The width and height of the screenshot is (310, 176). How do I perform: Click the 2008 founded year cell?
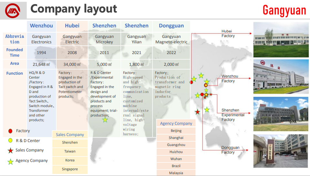tap(72, 53)
